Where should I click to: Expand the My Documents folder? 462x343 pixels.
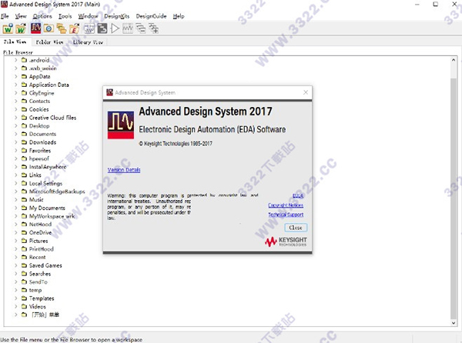click(16, 208)
